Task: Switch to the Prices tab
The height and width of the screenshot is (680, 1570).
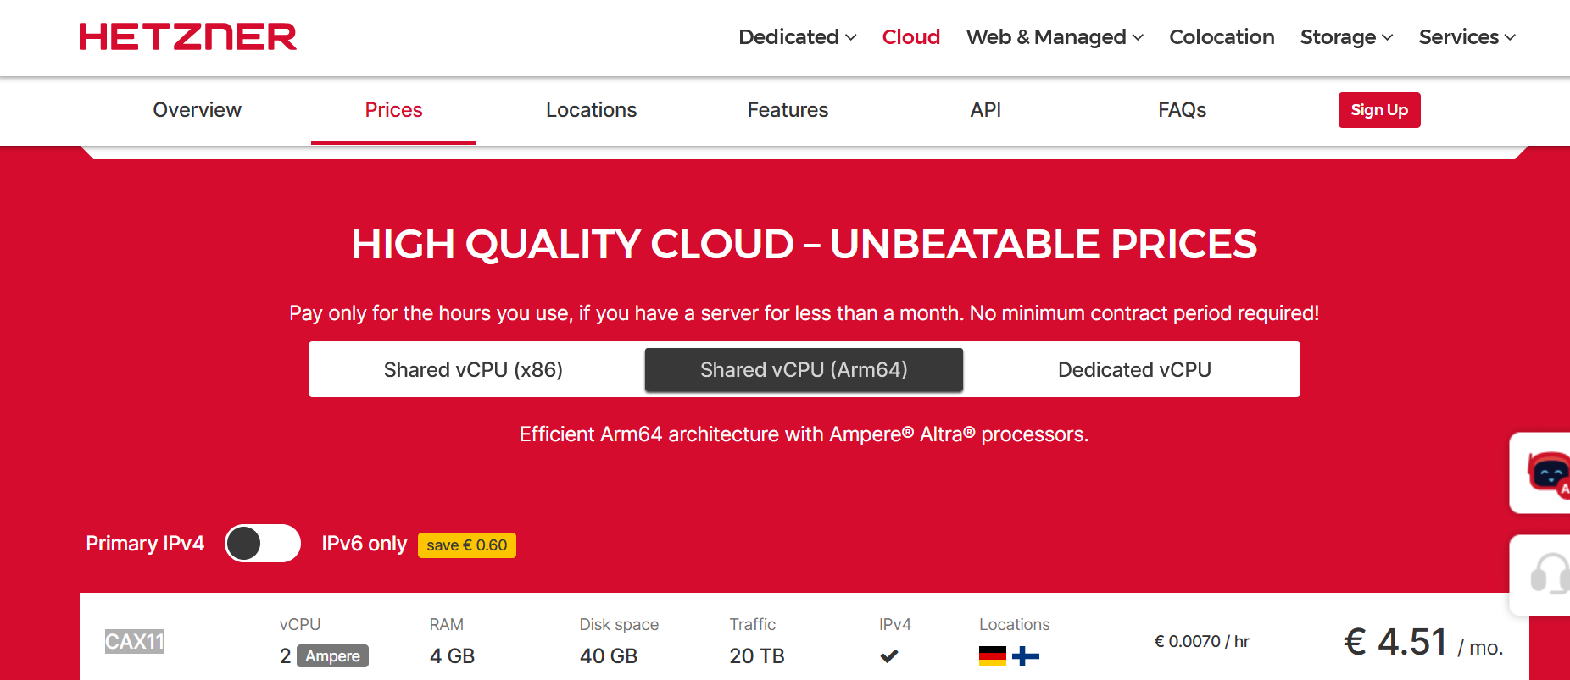Action: coord(393,110)
